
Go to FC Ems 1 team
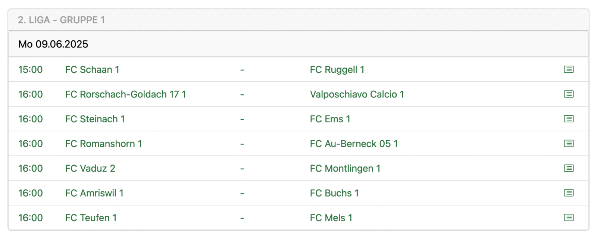[330, 119]
